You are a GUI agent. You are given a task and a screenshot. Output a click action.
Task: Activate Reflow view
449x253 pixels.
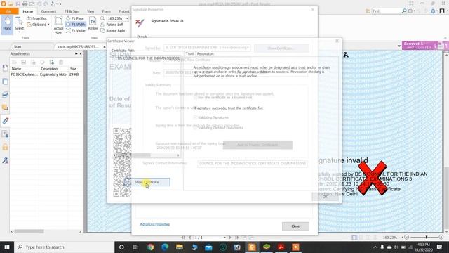93,23
